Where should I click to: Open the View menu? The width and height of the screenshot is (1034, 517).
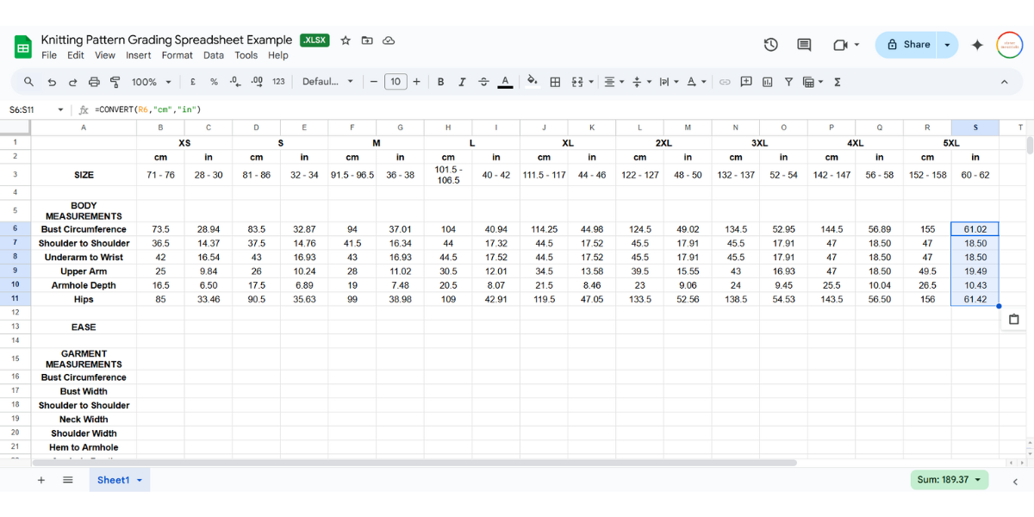(x=105, y=55)
